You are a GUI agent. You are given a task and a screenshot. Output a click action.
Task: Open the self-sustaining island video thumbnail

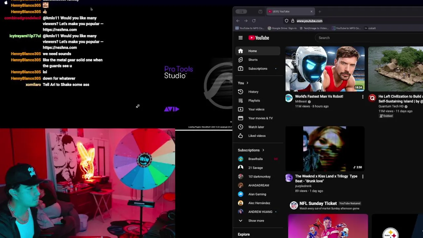pos(396,69)
